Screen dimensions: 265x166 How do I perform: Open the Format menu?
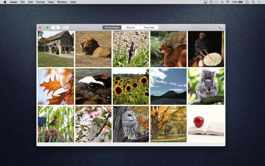point(40,2)
